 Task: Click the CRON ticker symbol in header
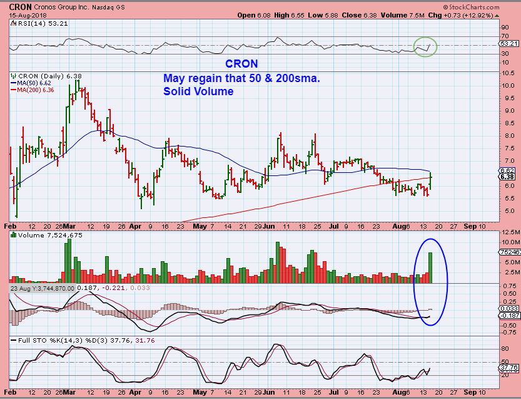click(20, 7)
